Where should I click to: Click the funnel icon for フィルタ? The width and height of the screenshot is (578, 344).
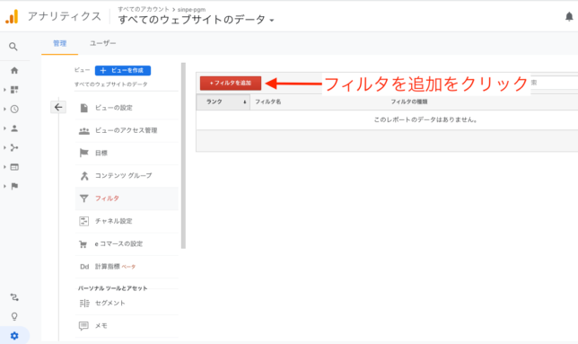click(84, 198)
